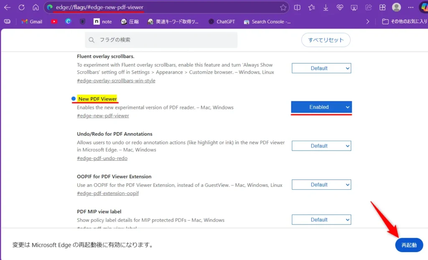The width and height of the screenshot is (428, 260).
Task: Open the split screen view icon
Action: [297, 8]
